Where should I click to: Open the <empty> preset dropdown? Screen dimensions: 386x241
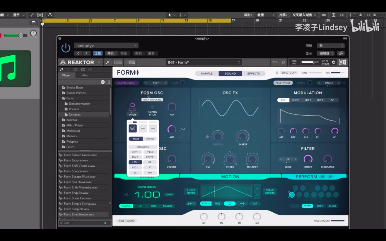coord(106,46)
